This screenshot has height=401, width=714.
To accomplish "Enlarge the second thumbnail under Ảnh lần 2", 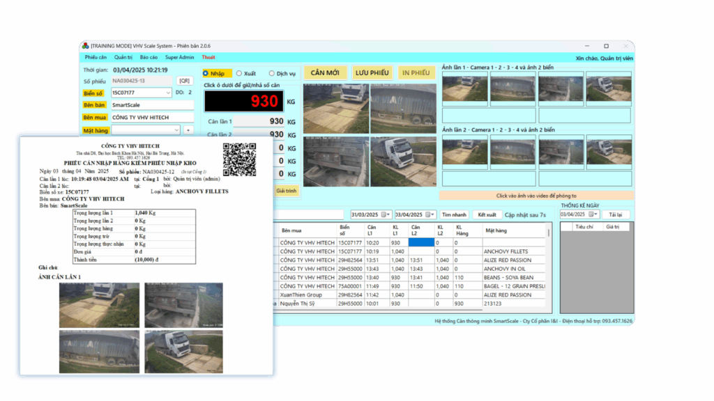I will tap(512, 152).
